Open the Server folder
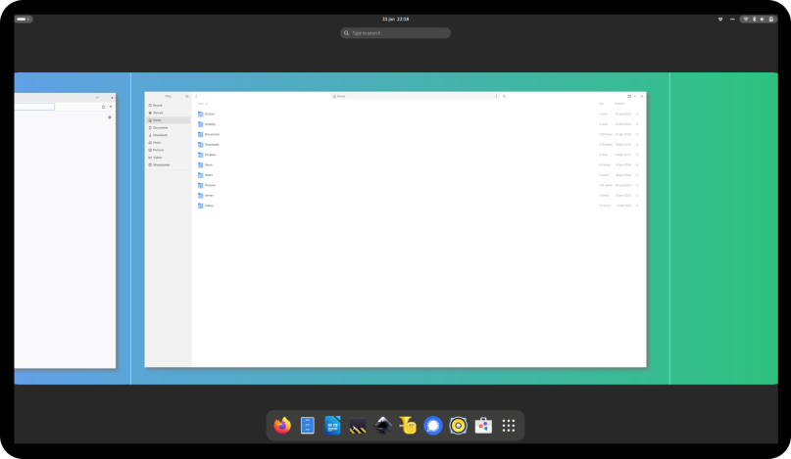This screenshot has height=459, width=791. pos(200,196)
